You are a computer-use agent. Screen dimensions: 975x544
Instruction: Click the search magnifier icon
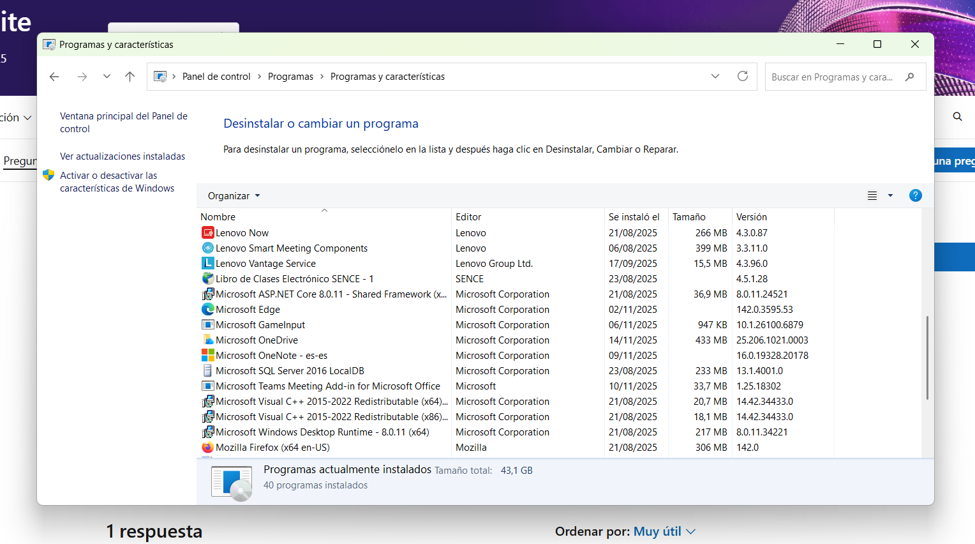coord(910,77)
